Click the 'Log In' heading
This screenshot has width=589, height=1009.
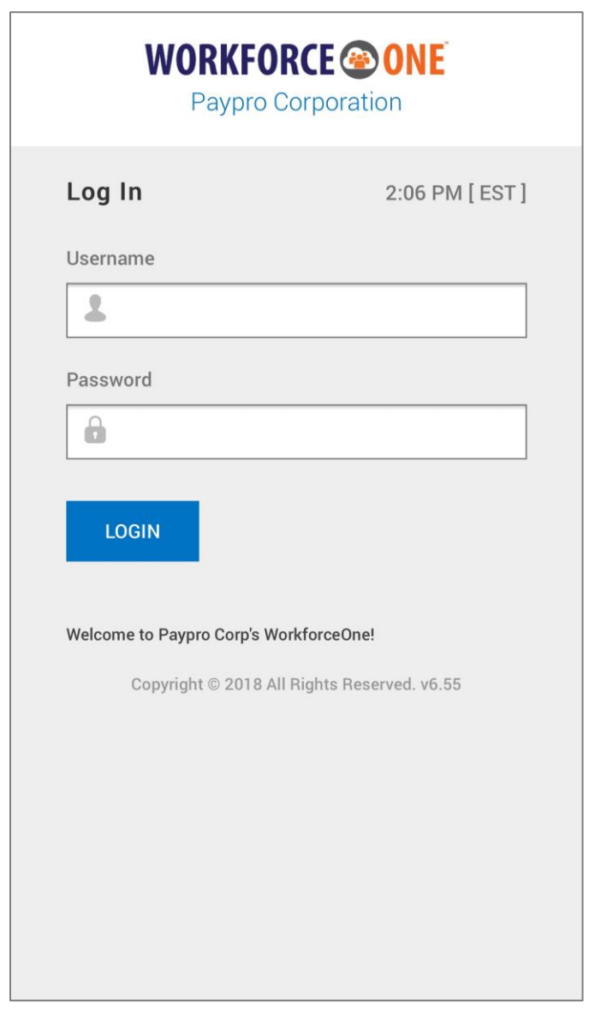pyautogui.click(x=104, y=192)
